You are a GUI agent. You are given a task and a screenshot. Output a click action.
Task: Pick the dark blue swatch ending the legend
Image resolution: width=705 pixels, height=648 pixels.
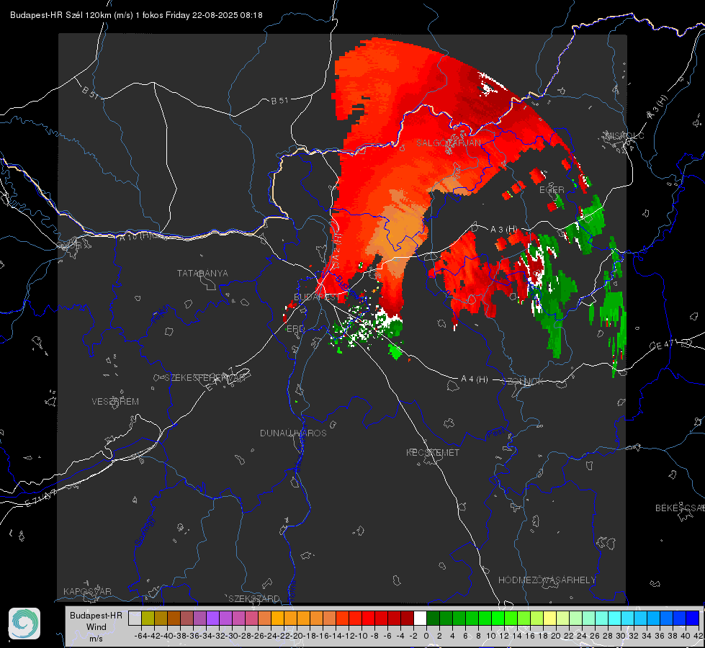click(x=693, y=618)
